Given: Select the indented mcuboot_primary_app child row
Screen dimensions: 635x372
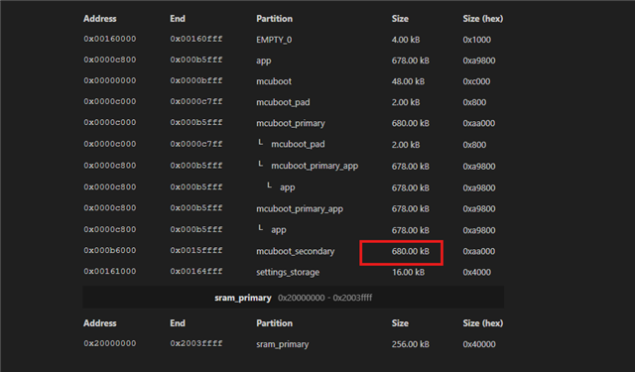Looking at the screenshot, I should tap(315, 166).
